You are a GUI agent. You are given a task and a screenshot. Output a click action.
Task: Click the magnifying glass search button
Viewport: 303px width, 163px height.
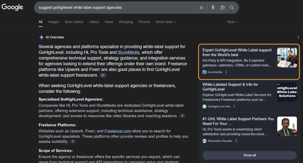pyautogui.click(x=232, y=8)
